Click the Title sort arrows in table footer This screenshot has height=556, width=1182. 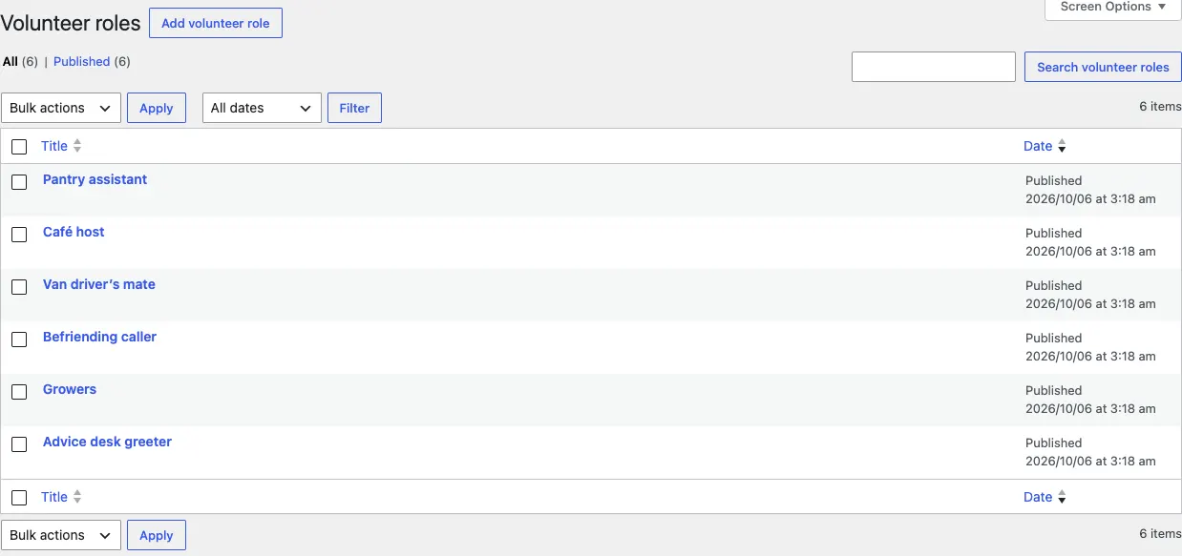click(77, 497)
